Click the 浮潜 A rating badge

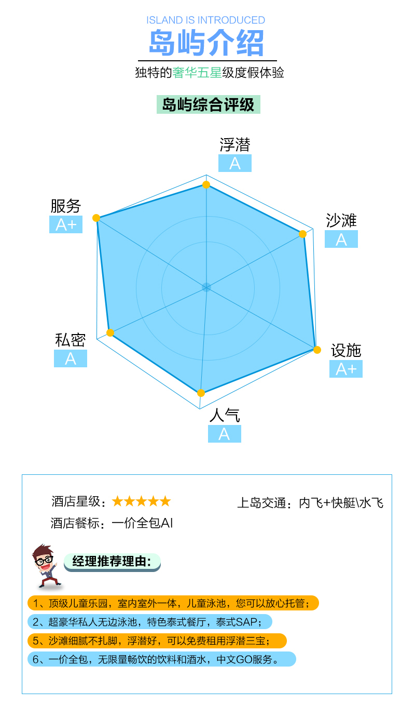coord(235,163)
